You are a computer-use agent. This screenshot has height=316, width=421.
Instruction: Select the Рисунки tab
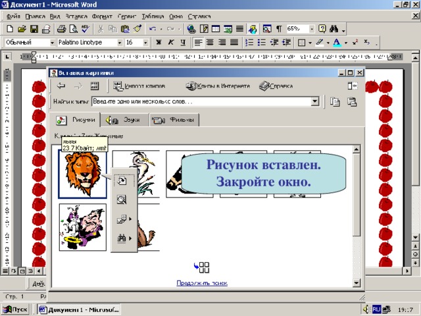pos(75,120)
